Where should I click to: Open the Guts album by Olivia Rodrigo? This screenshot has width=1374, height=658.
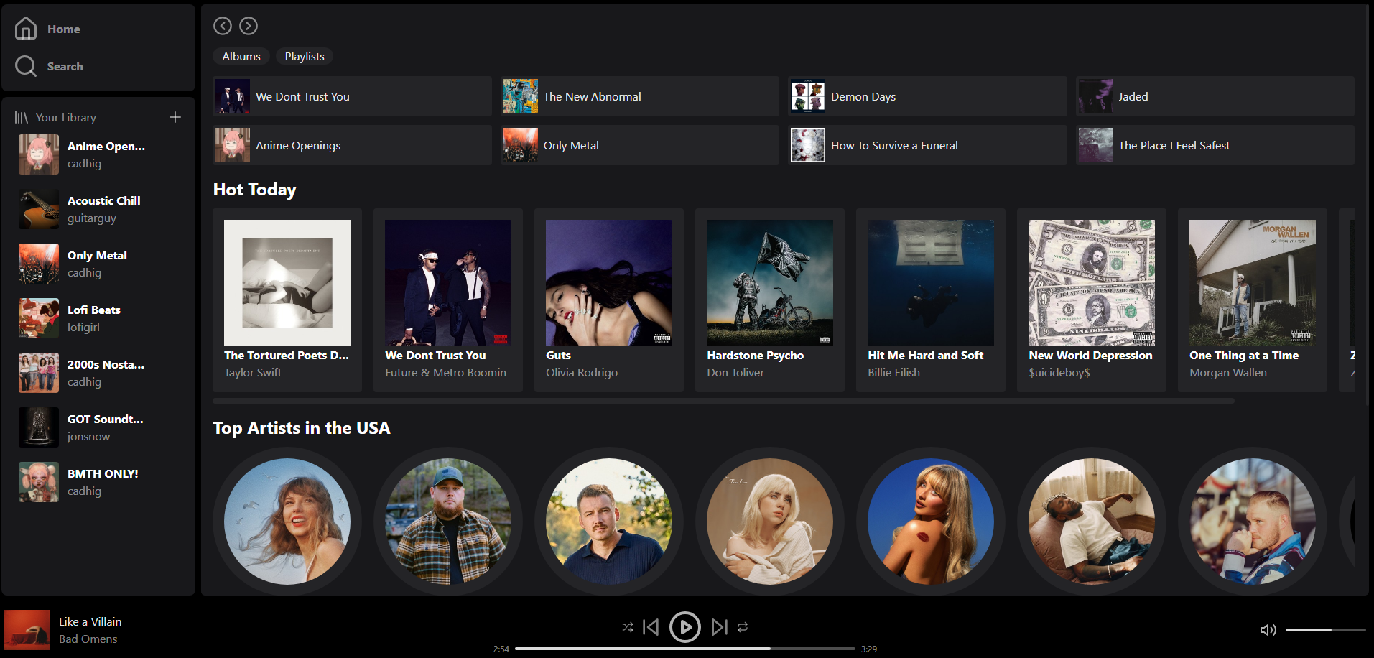[608, 300]
